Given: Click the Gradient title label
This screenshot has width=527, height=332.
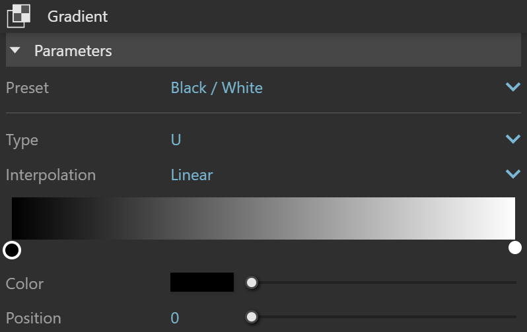Looking at the screenshot, I should (78, 17).
